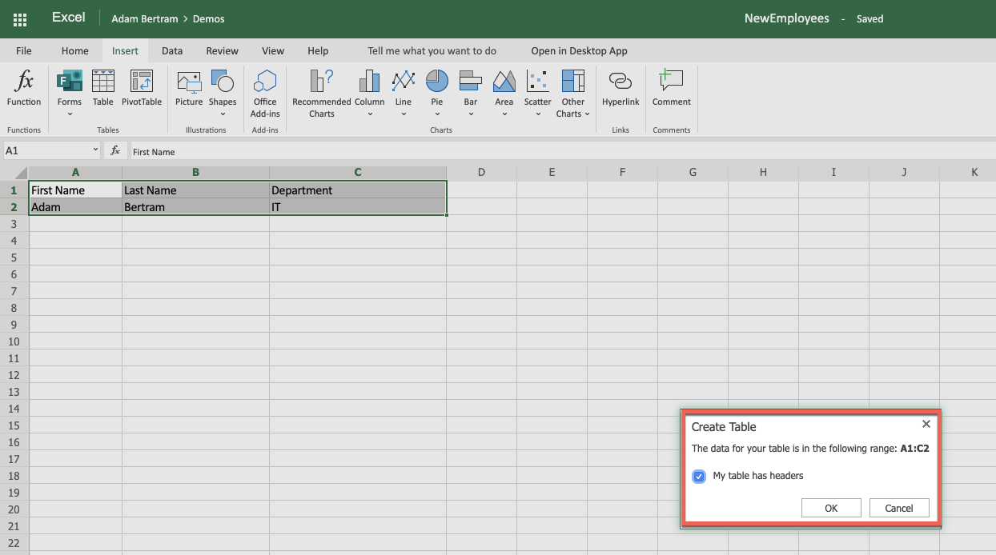Click the Bar chart icon
Image resolution: width=996 pixels, height=555 pixels.
point(471,81)
